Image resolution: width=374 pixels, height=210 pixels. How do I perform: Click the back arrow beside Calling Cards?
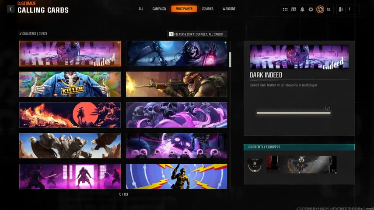(x=10, y=9)
